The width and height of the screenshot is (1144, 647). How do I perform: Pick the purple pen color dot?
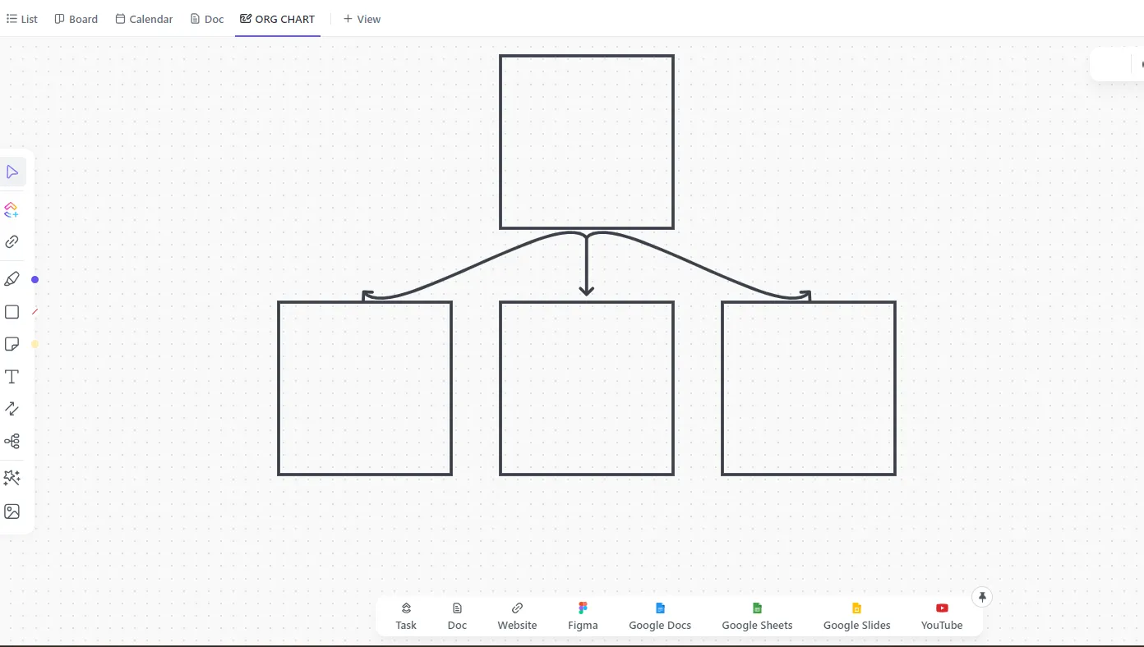(x=35, y=280)
